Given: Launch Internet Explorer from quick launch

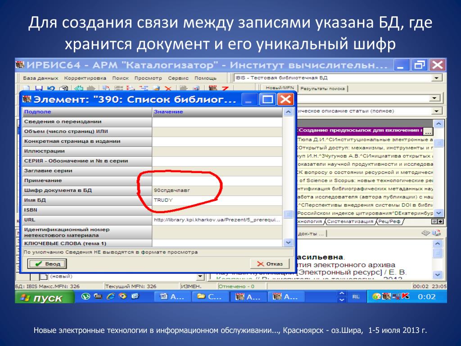Looking at the screenshot, I should click(111, 296).
